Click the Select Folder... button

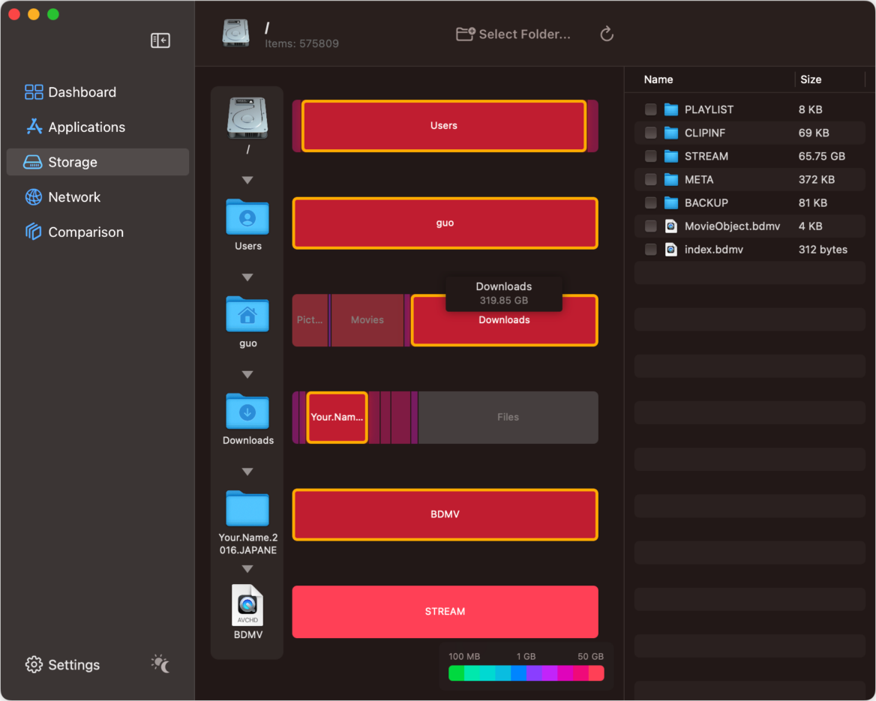point(514,34)
